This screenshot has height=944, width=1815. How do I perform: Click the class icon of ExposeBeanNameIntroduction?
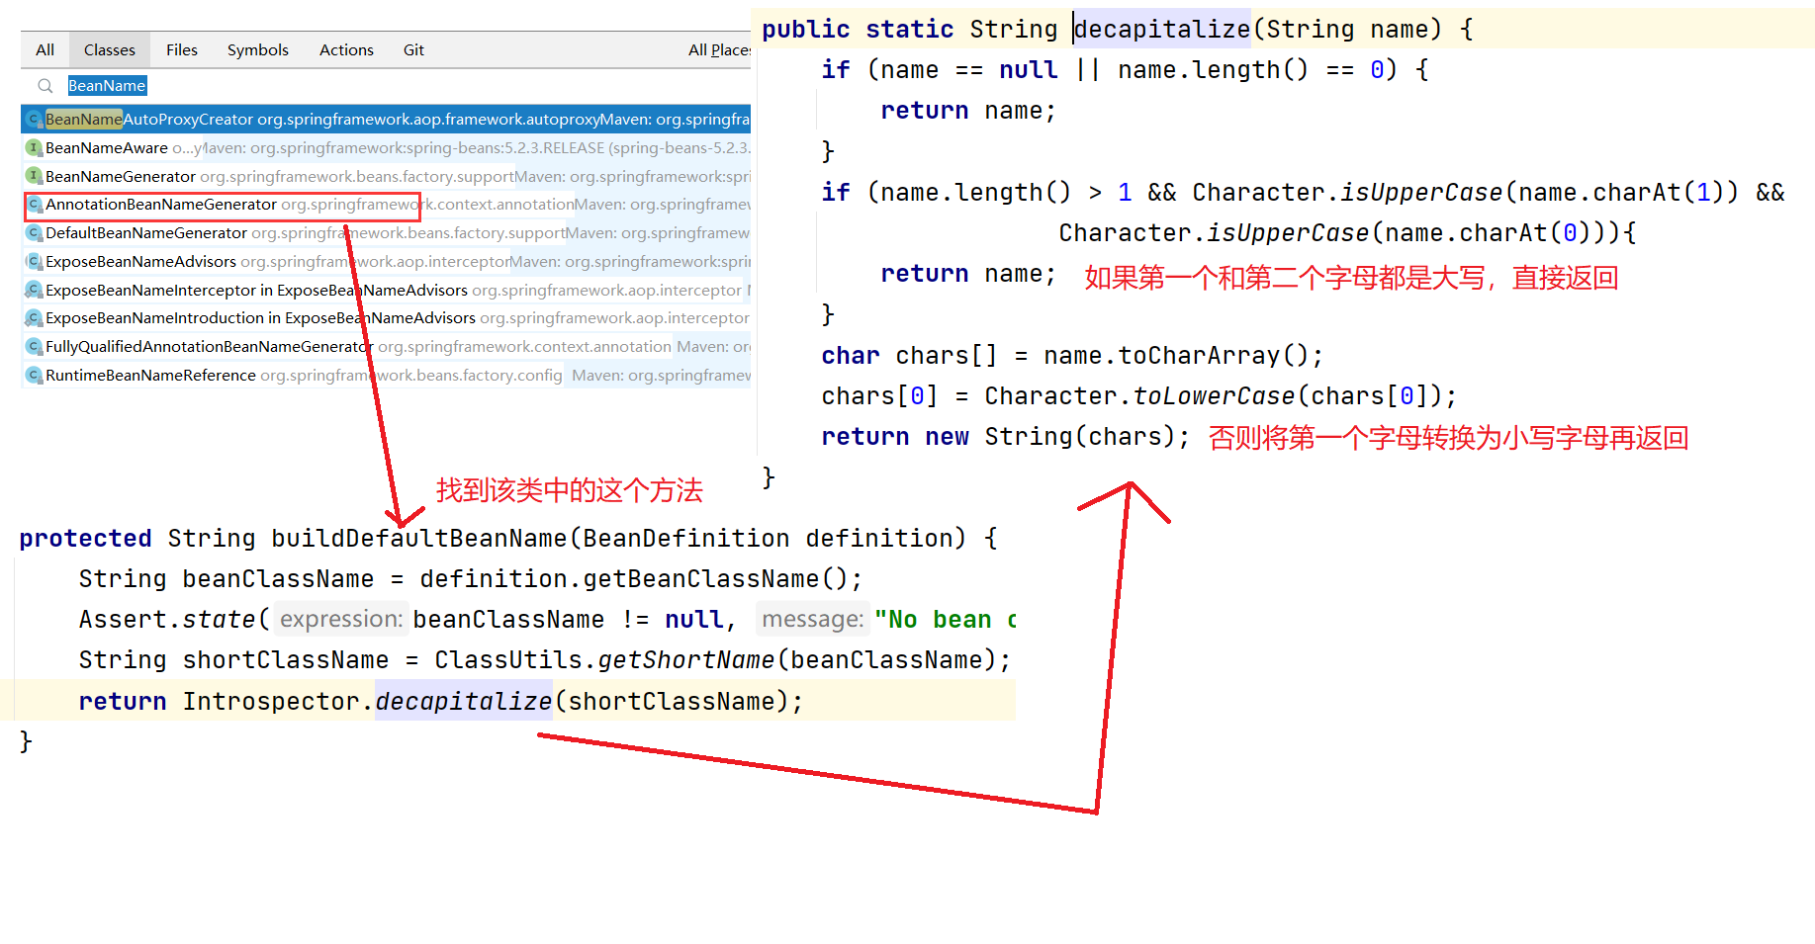[x=34, y=317]
